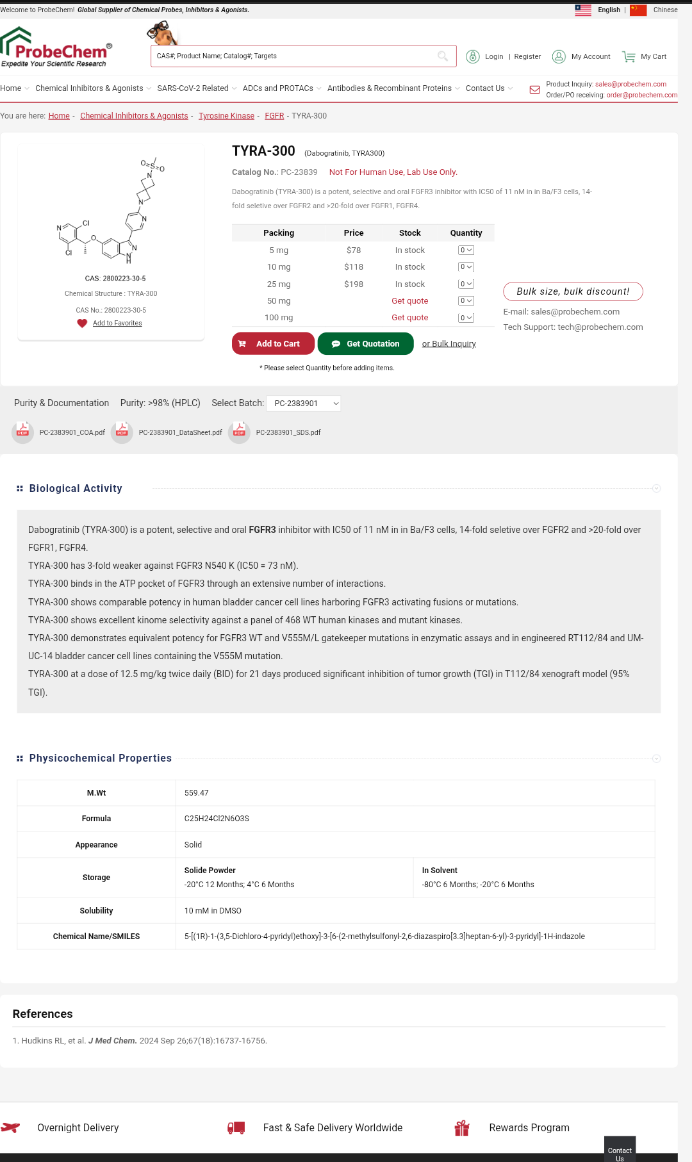
Task: Open the SDS PDF icon
Action: pyautogui.click(x=240, y=432)
